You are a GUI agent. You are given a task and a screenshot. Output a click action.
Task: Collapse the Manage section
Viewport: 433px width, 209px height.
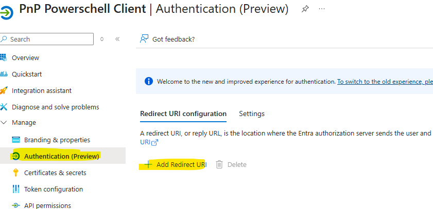pos(5,123)
